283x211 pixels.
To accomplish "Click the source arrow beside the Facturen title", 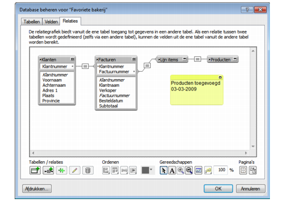I will pyautogui.click(x=97, y=60).
